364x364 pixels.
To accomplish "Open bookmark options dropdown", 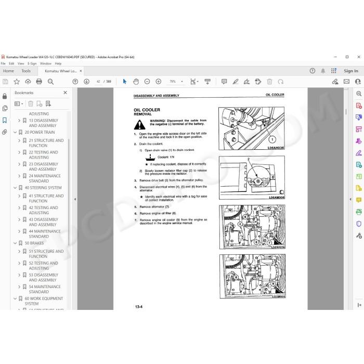I will 19,104.
